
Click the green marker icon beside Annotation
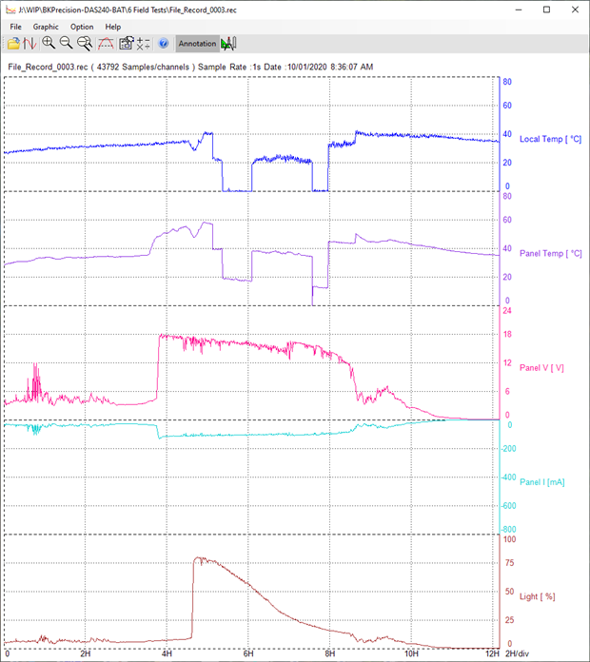[229, 44]
